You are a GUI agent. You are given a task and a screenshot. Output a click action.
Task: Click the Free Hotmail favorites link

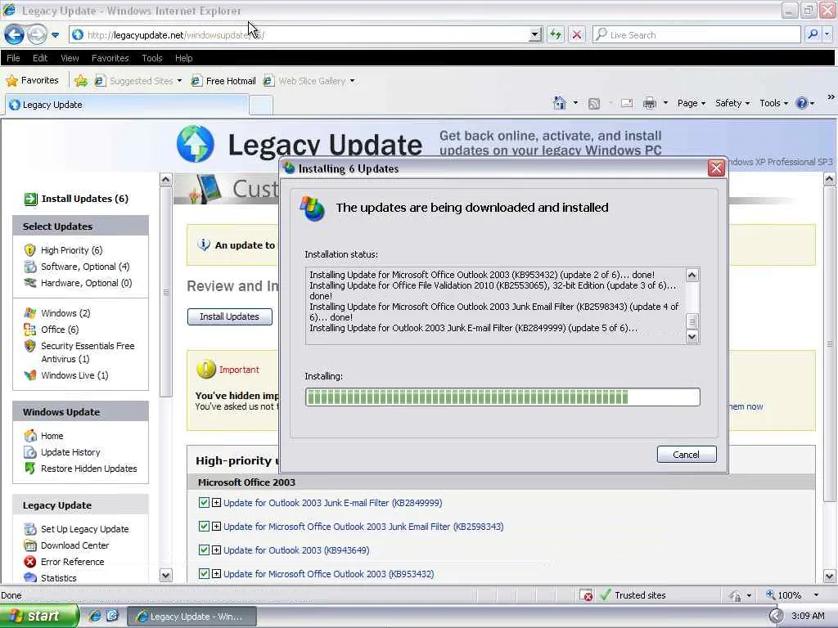[x=224, y=81]
